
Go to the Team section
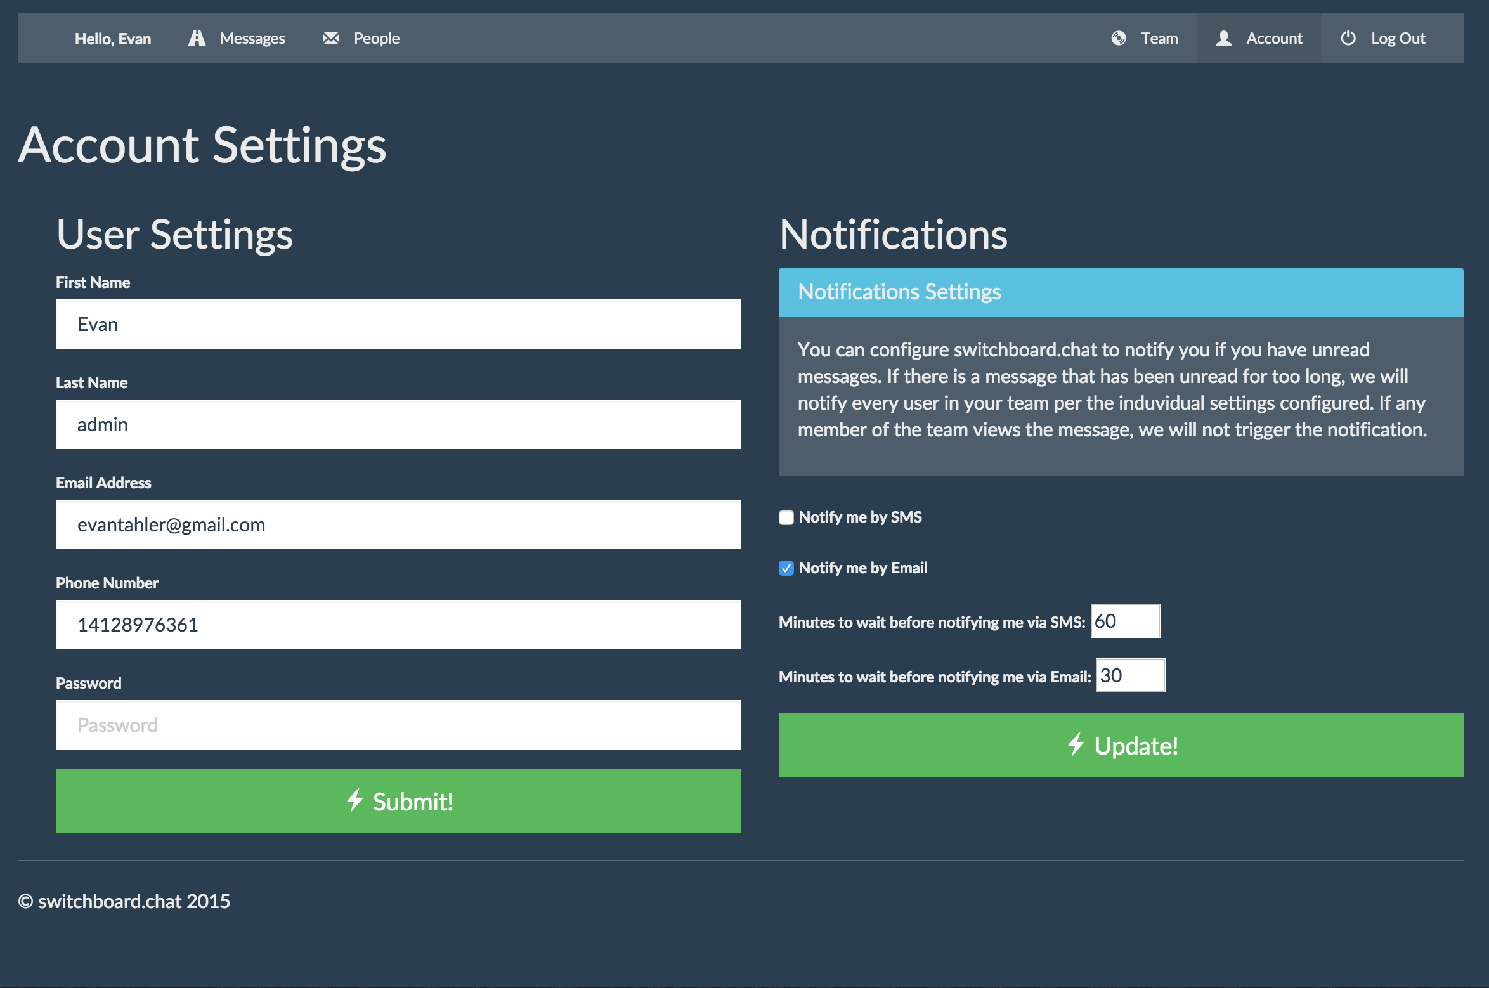[x=1159, y=37]
